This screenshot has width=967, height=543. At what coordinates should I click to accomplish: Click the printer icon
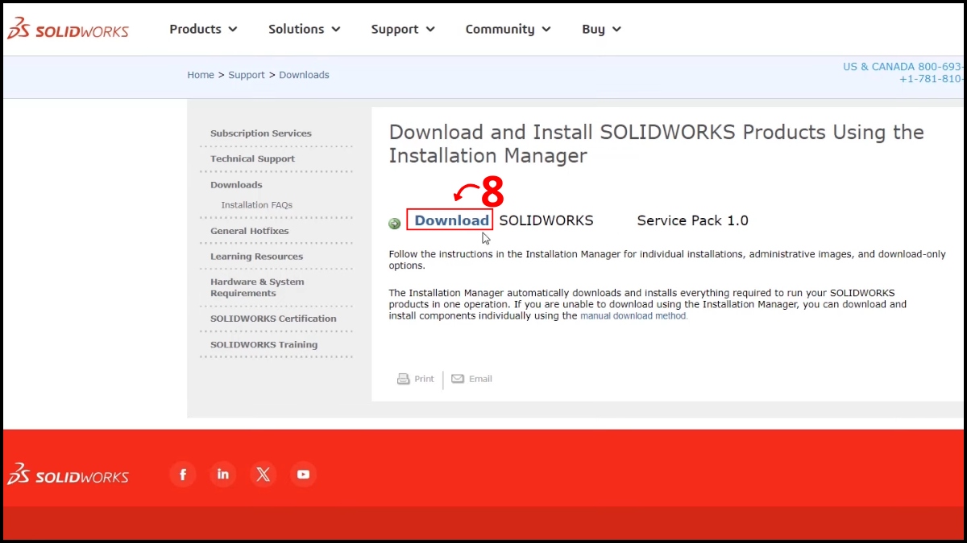404,379
